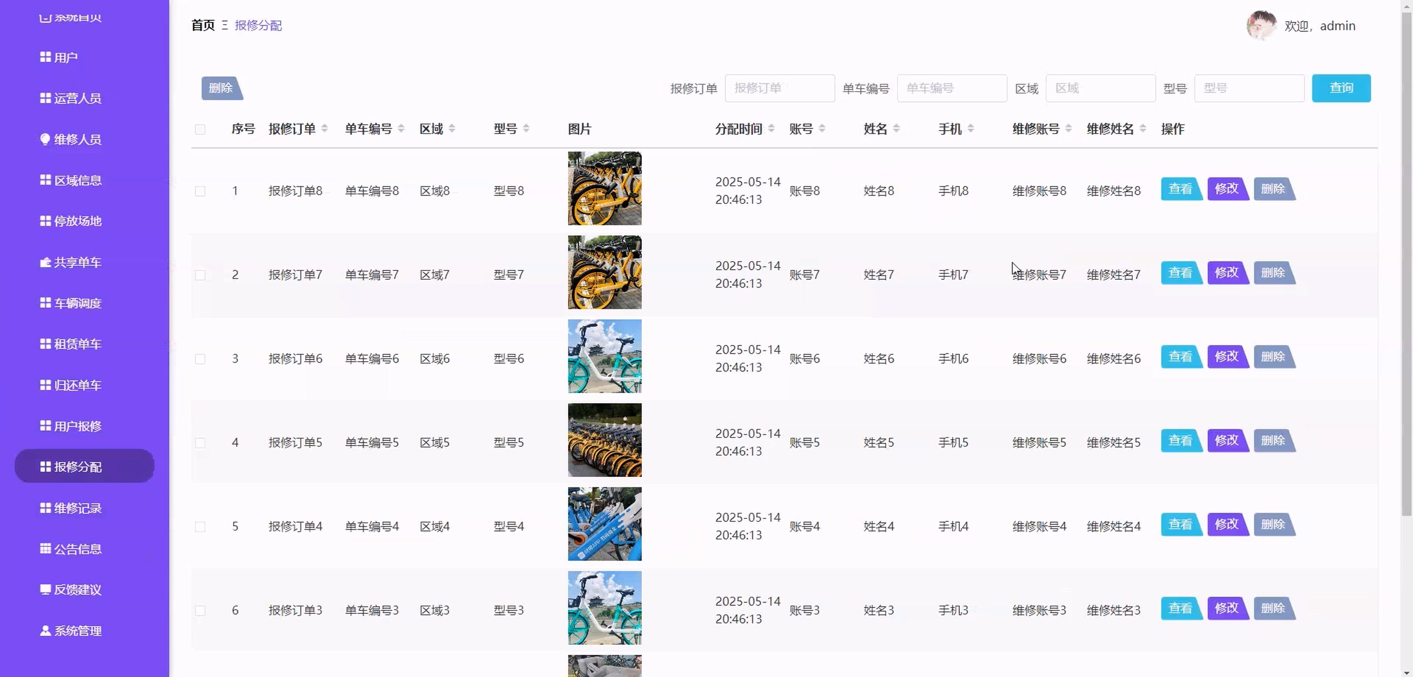Toggle the select-all checkbox in table header
Image resolution: width=1413 pixels, height=677 pixels.
click(200, 130)
